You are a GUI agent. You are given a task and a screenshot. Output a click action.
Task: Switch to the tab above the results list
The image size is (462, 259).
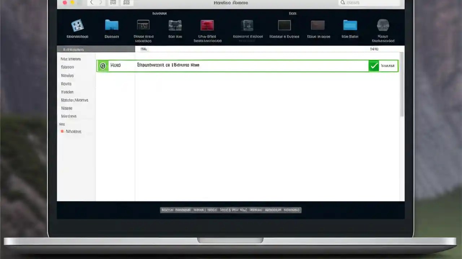tap(143, 49)
